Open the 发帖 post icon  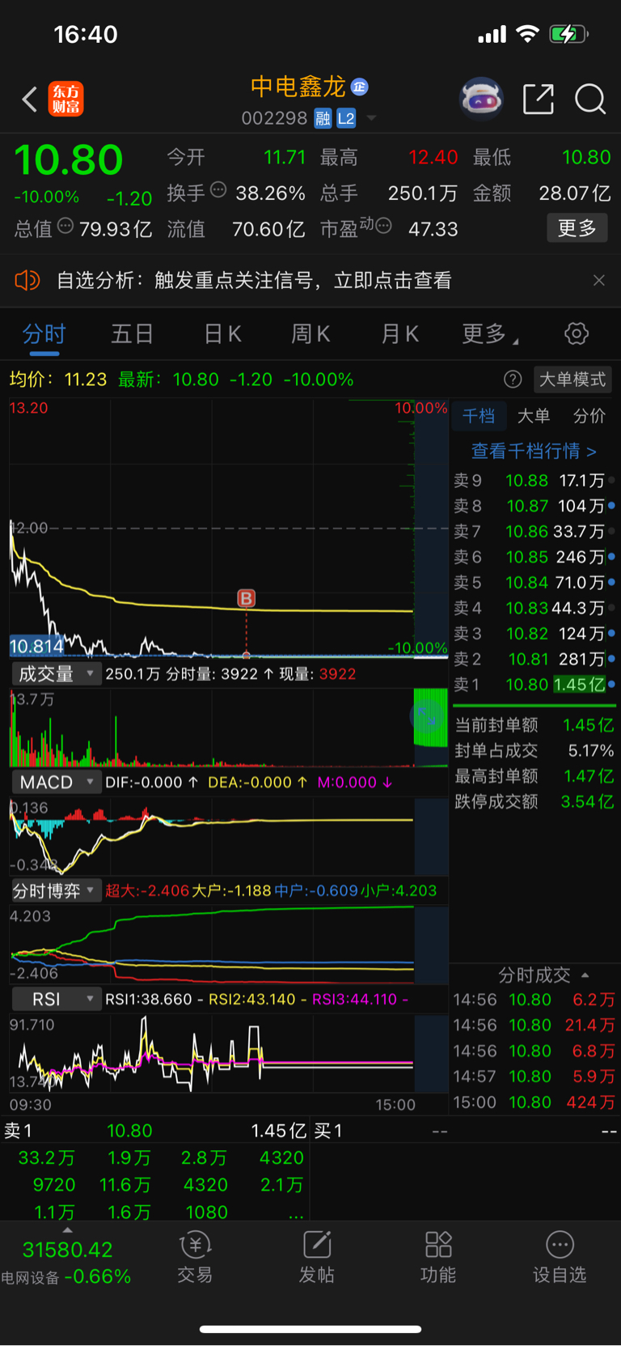coord(316,1257)
